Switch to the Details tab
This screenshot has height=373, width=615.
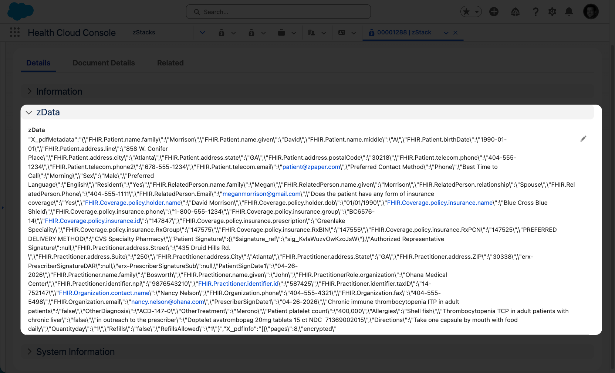click(38, 63)
